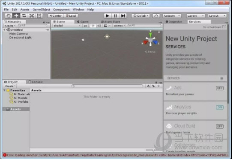Viewport: 233px width, 160px height.
Task: Open the Gizmos dropdown
Action: (x=119, y=26)
